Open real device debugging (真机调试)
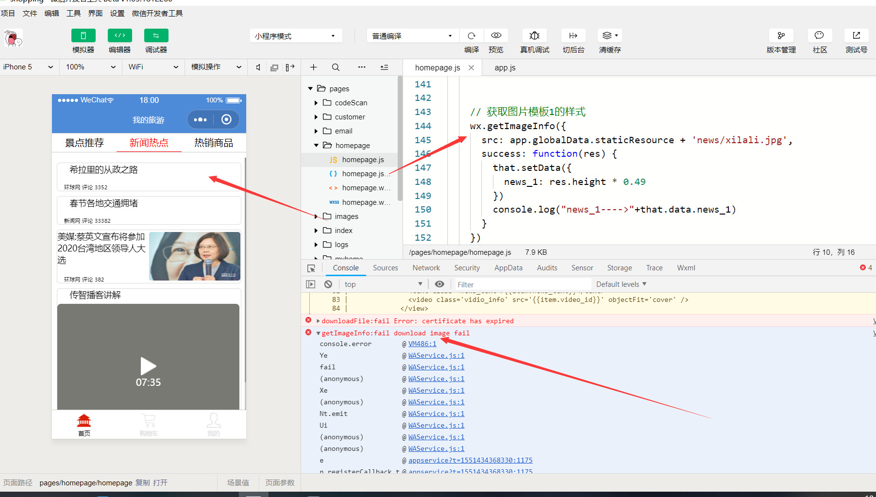Screen dimensions: 876x497 [534, 36]
